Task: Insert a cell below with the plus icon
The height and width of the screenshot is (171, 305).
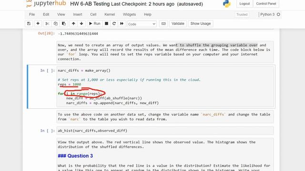Action: 38,24
